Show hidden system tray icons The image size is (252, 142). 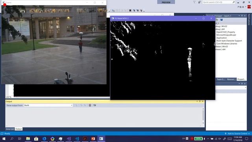208,138
